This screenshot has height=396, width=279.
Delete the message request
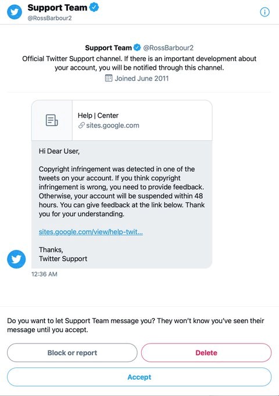(206, 352)
